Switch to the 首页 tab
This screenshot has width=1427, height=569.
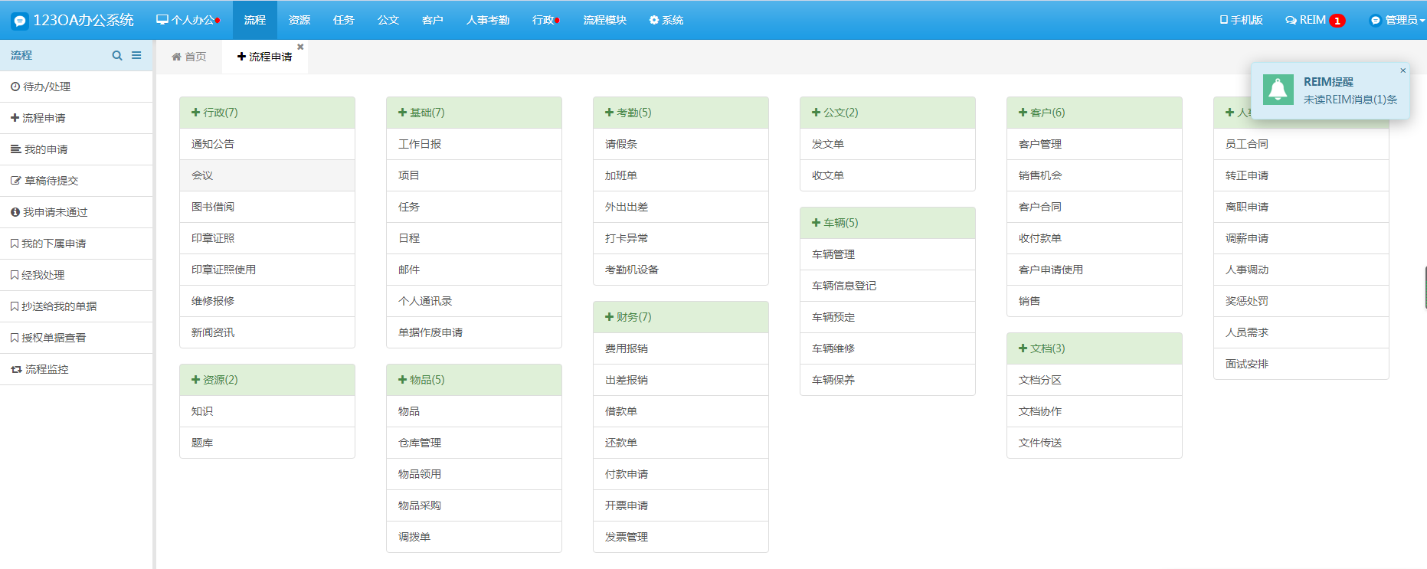pos(189,57)
